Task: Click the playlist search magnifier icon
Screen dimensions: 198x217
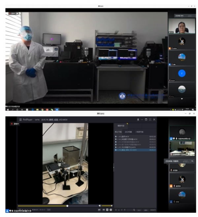Action: click(134, 210)
